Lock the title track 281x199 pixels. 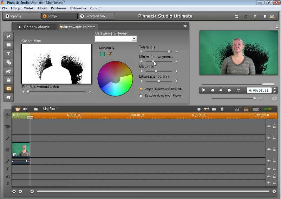pos(274,169)
